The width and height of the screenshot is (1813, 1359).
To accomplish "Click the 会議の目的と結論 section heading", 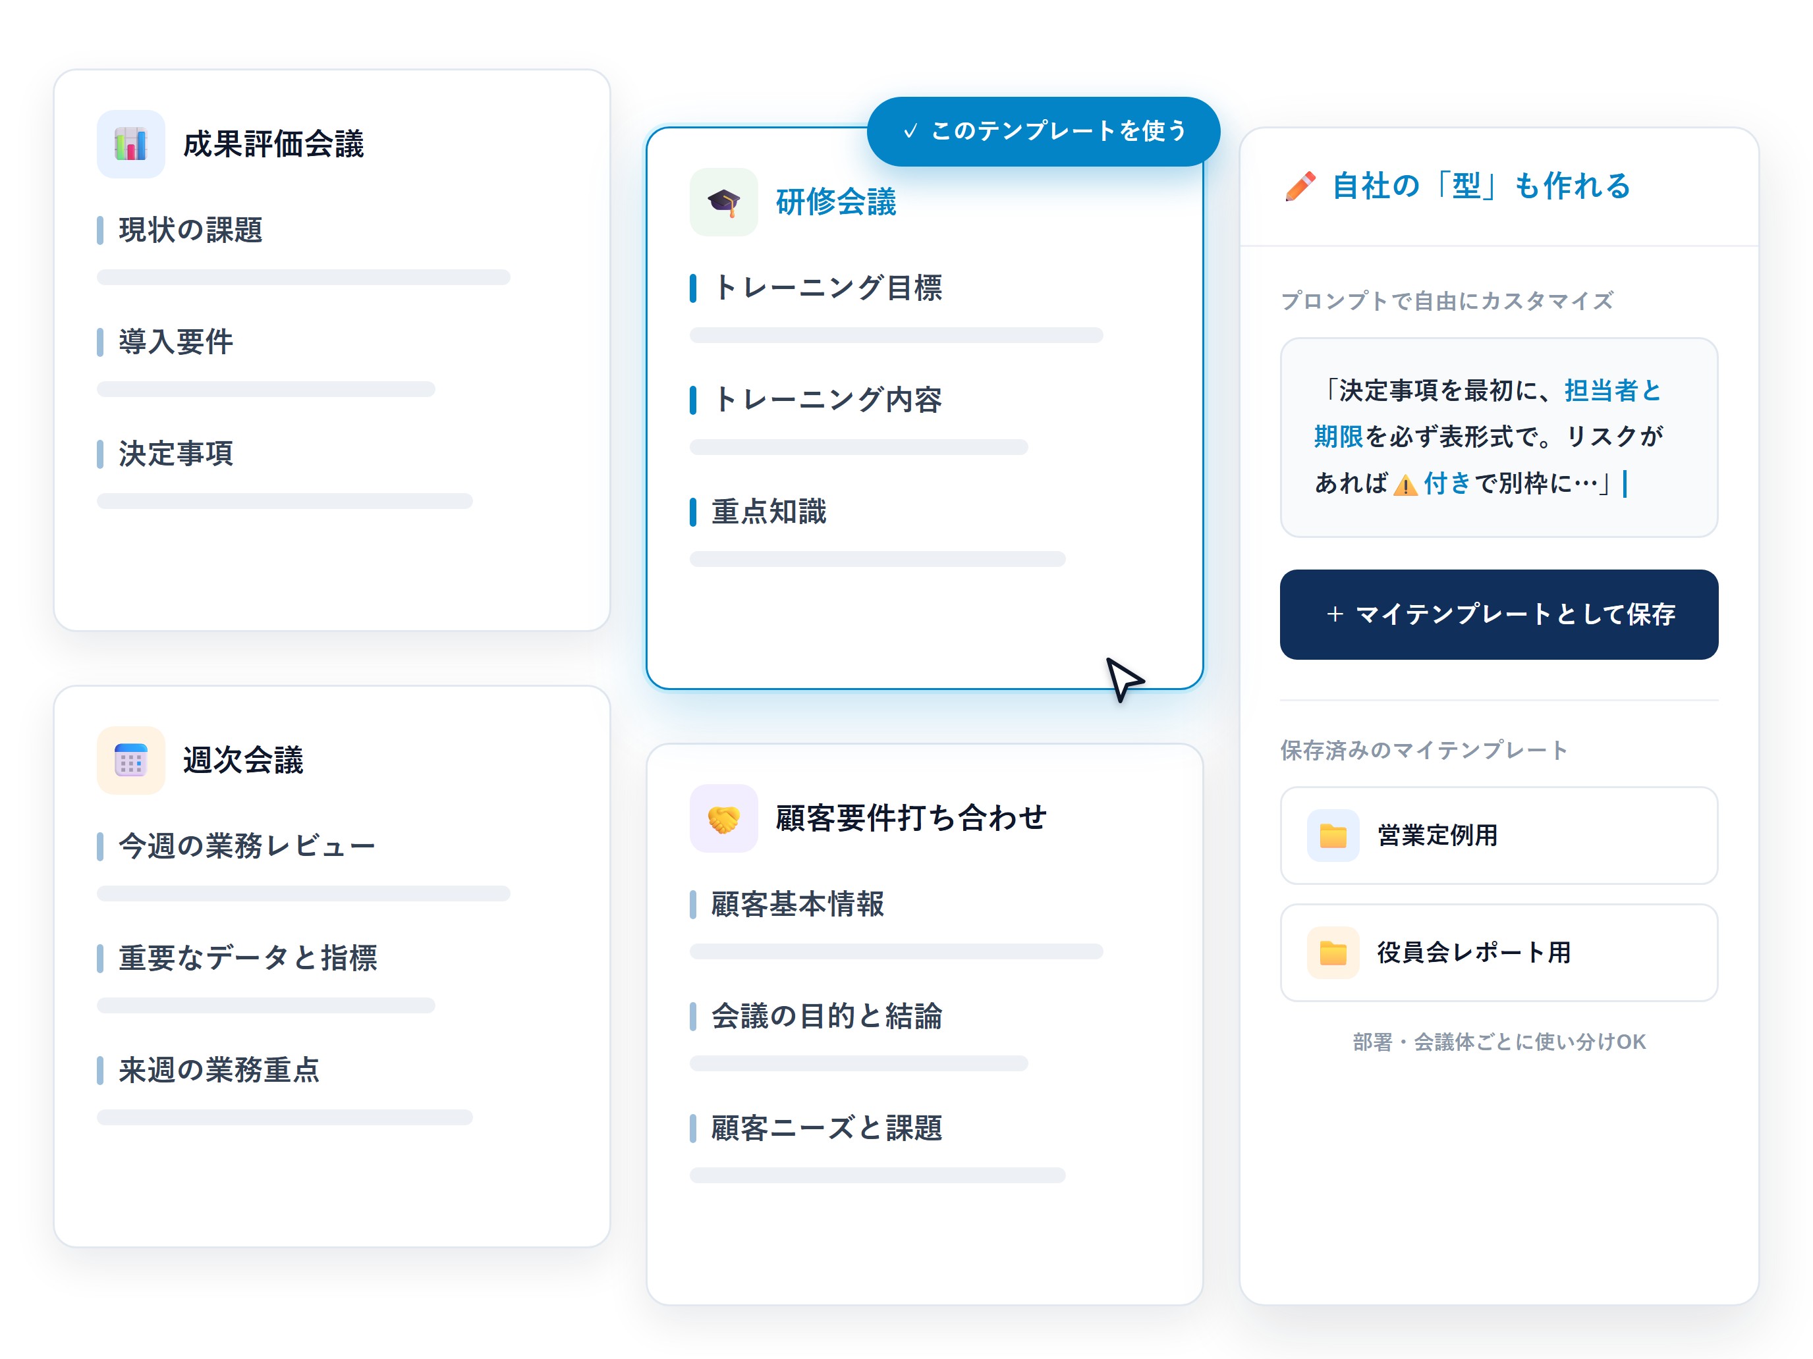I will [x=827, y=1017].
